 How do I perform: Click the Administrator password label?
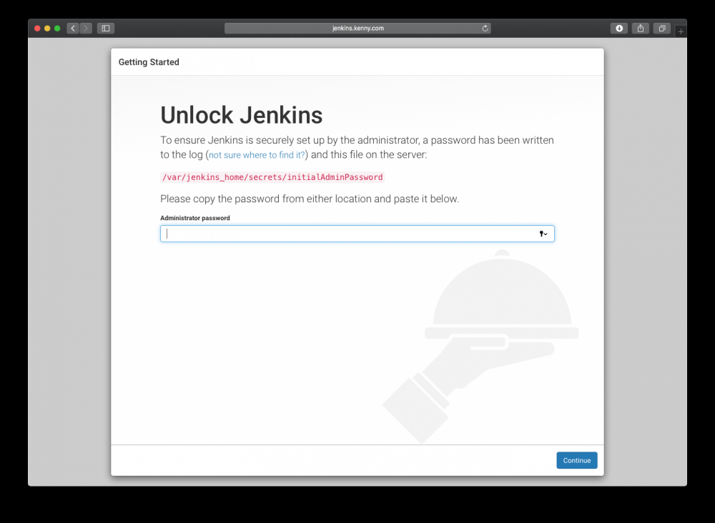point(195,218)
